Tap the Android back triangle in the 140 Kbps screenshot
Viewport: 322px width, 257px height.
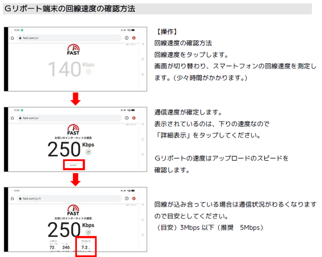click(143, 44)
